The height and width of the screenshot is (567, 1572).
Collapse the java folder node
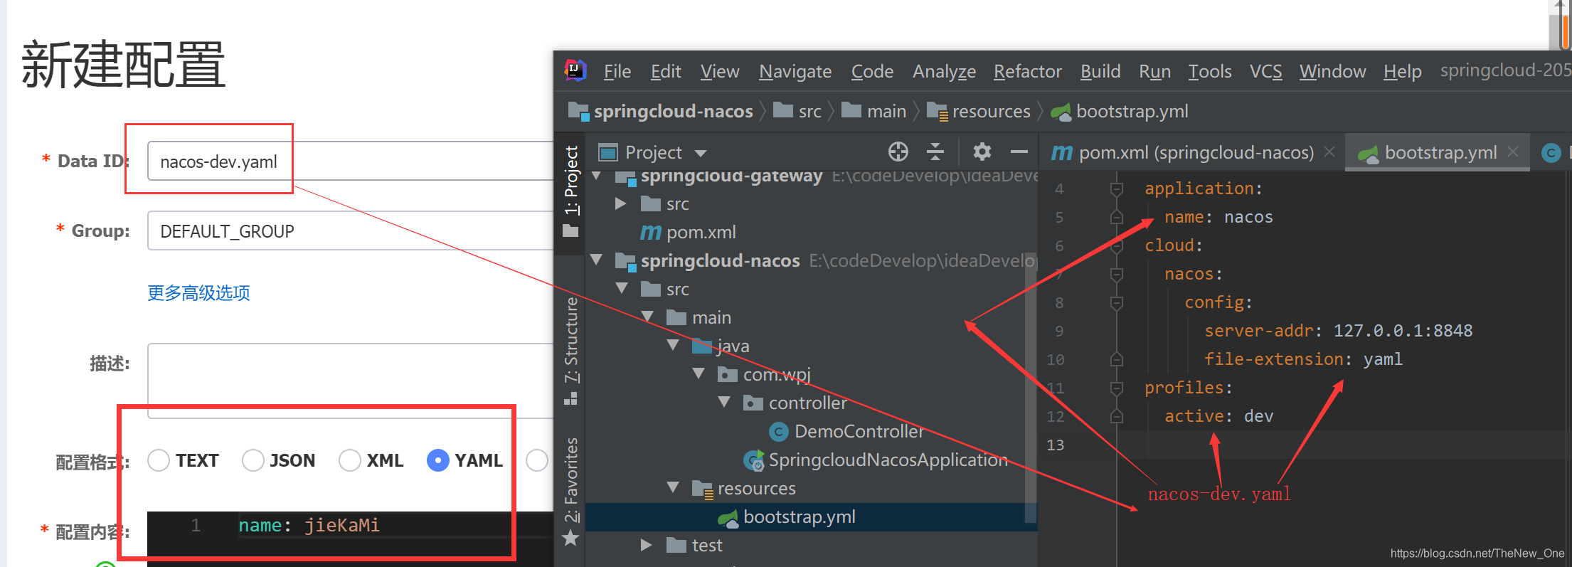click(673, 345)
